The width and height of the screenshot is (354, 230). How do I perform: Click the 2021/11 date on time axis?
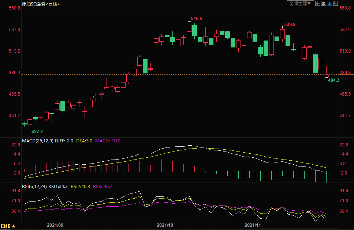[253, 225]
